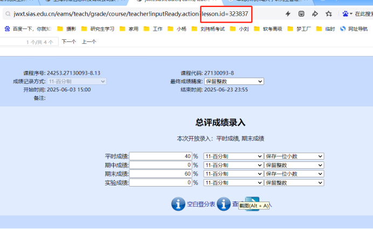
Task: Open 期中成绩 precision dropdown 保留整数
Action: click(x=294, y=165)
